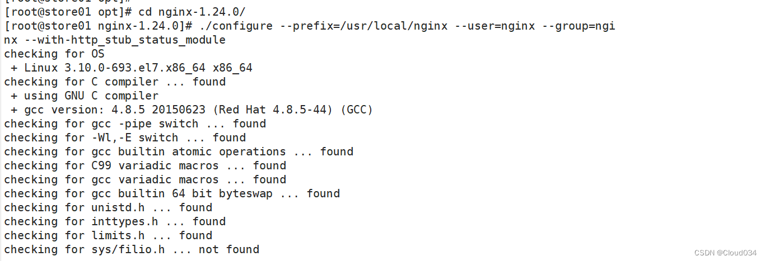Click the CSDN @Cloud034 watermark
Screen dimensions: 765x261
[725, 253]
